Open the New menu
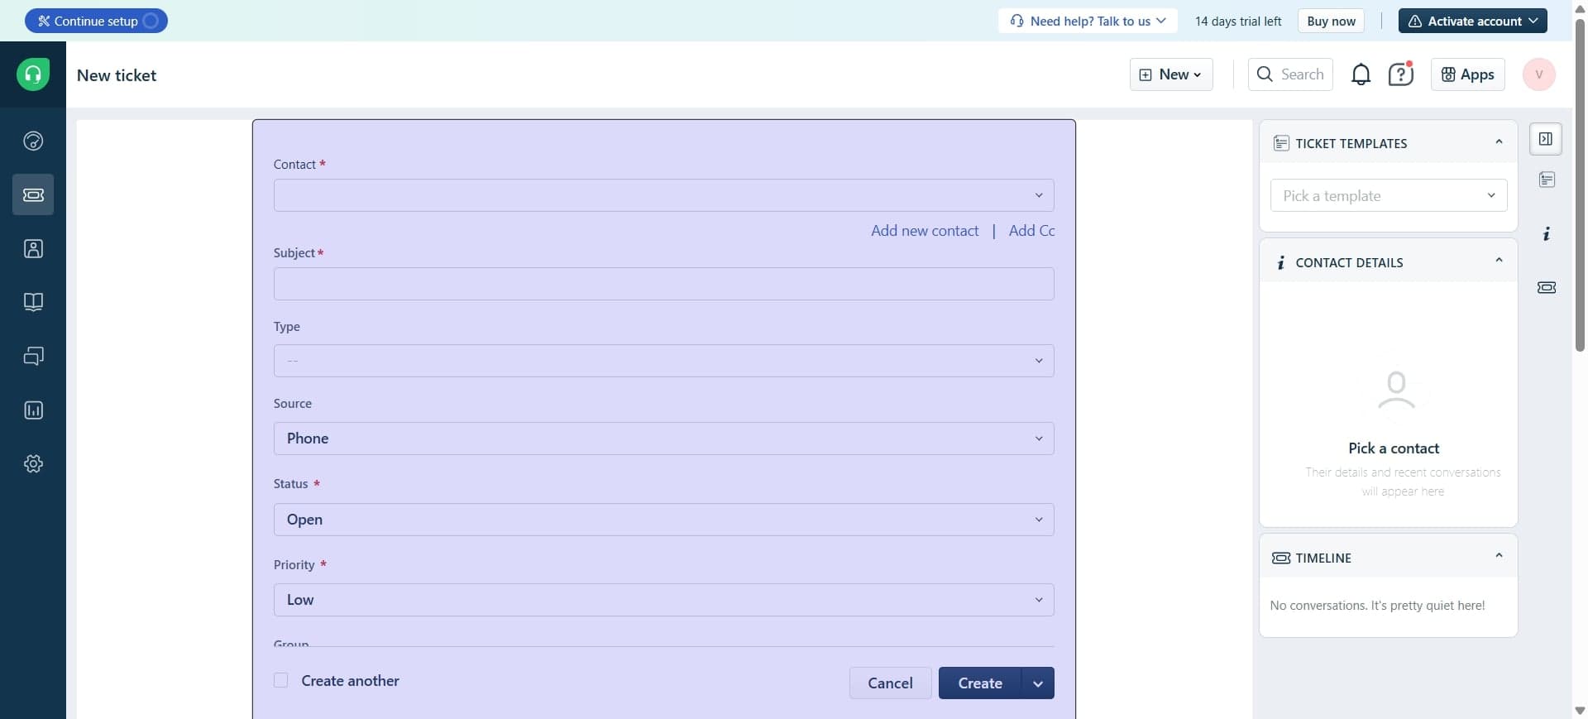This screenshot has width=1588, height=719. pyautogui.click(x=1171, y=74)
